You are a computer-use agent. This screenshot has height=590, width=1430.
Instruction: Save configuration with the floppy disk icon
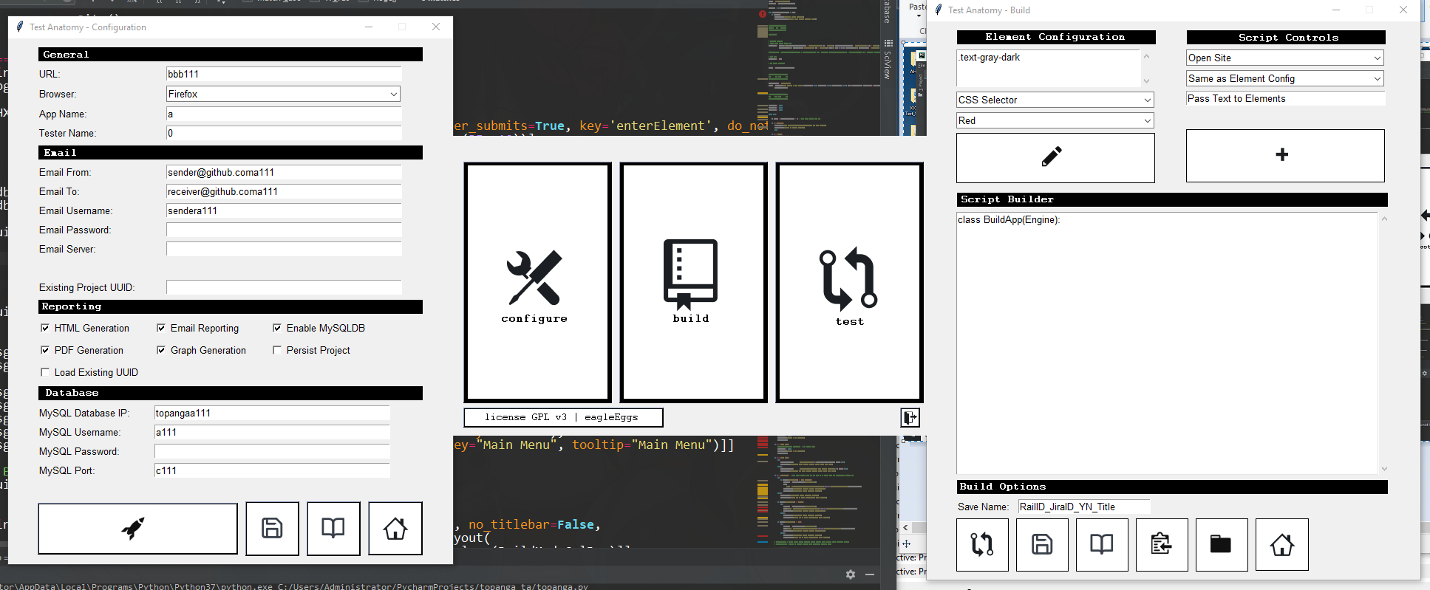(273, 529)
